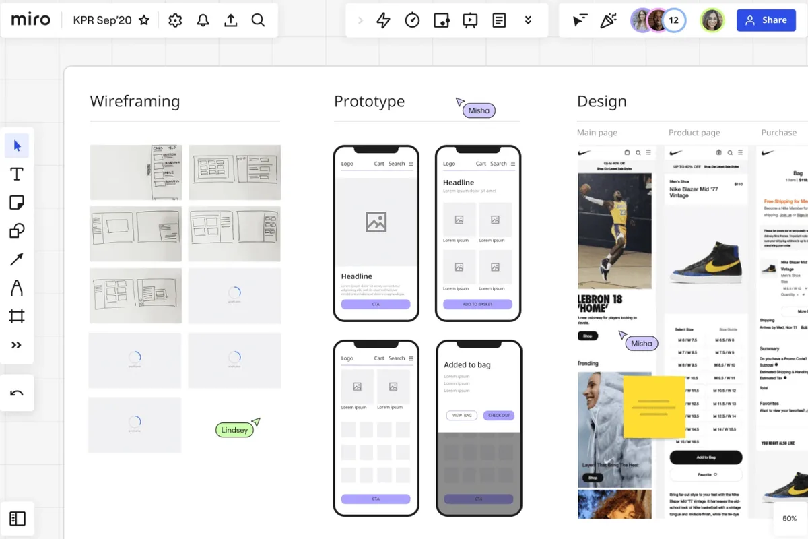The image size is (808, 539).
Task: Click the Purchase label
Action: (779, 133)
